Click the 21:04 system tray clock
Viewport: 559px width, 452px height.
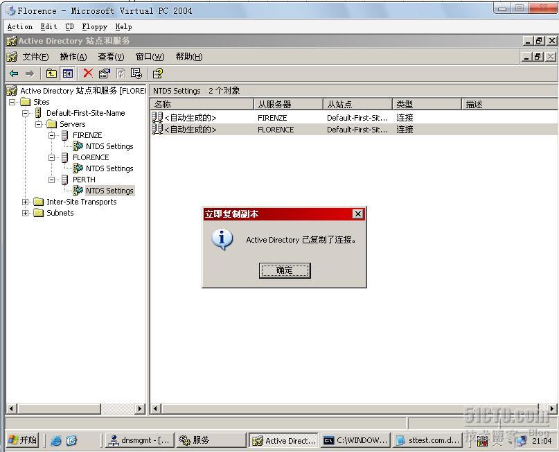pyautogui.click(x=542, y=441)
